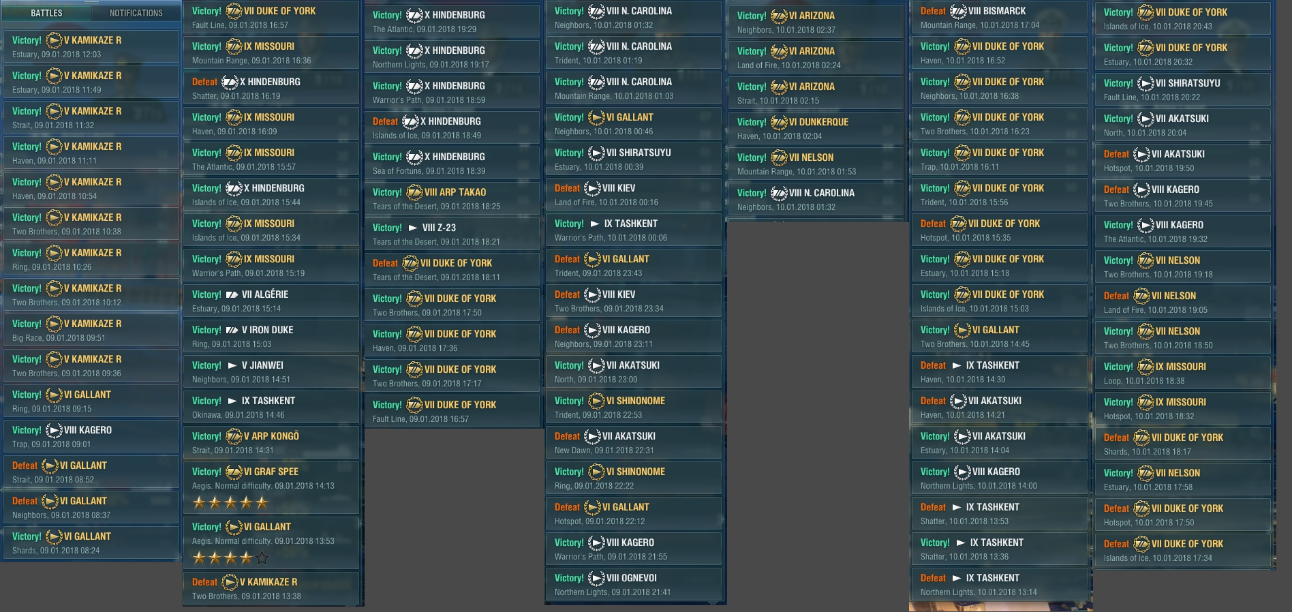Select 'Estuary, 10.01.2018 17:58' Nelson victory

pos(1183,480)
